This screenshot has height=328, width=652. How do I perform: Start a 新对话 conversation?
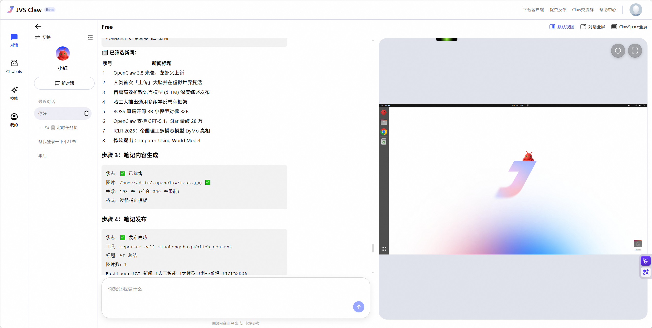click(x=64, y=83)
